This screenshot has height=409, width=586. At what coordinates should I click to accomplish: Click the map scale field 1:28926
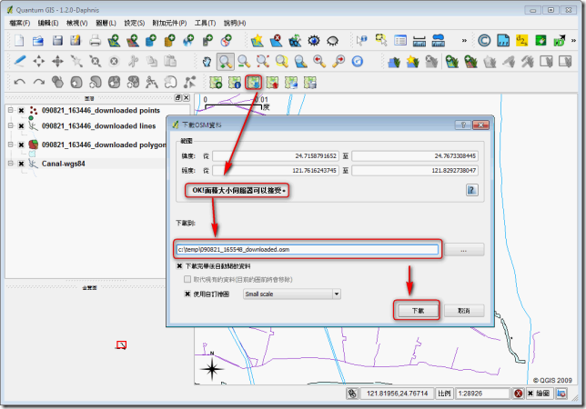pyautogui.click(x=482, y=394)
